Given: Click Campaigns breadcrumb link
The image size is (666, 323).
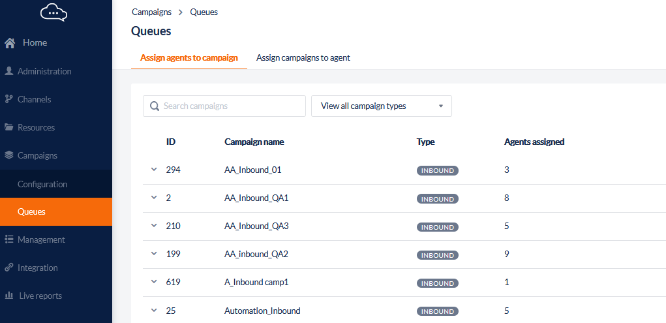Looking at the screenshot, I should 151,12.
